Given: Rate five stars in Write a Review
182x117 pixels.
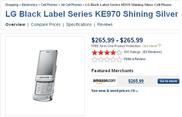Looking at the screenshot, I should 119,60.
